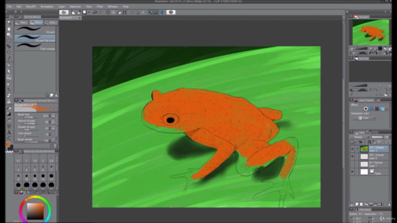Select the Pen tool
397x223 pixels.
(x=9, y=65)
